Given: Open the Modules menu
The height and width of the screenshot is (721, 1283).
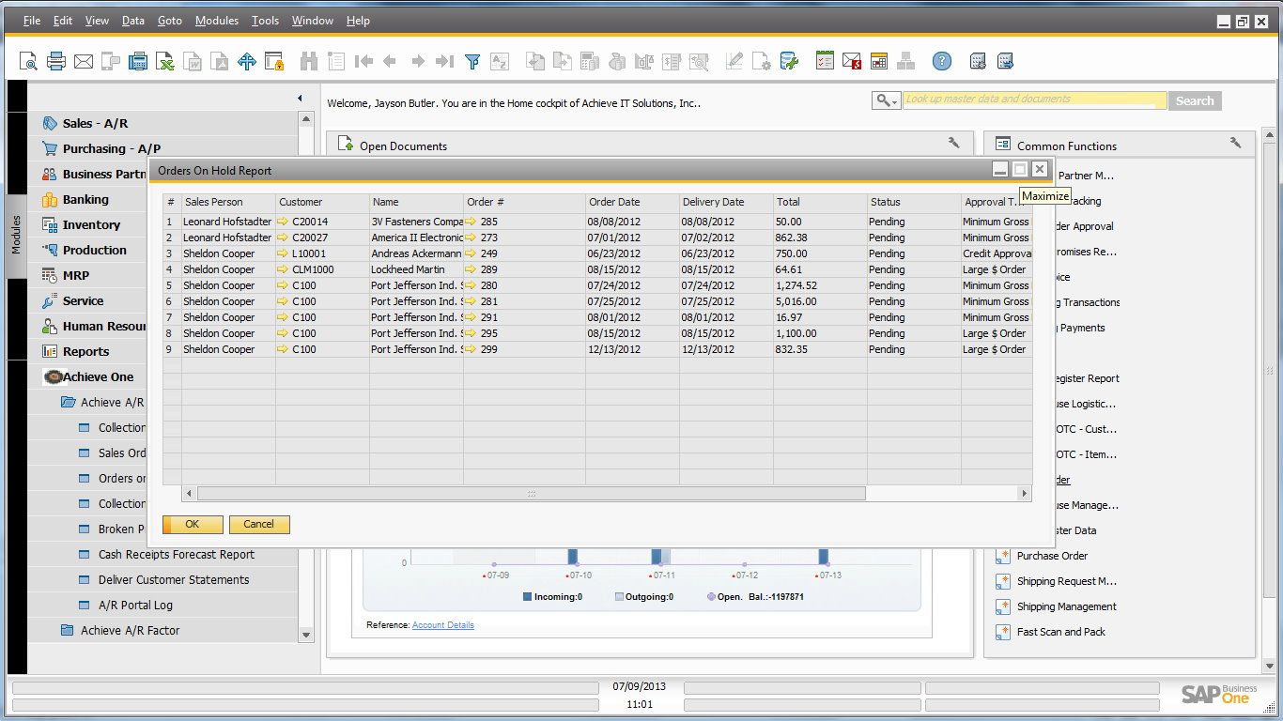Looking at the screenshot, I should pos(217,20).
